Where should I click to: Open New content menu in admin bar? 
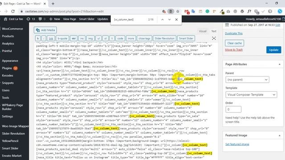coord(55,19)
